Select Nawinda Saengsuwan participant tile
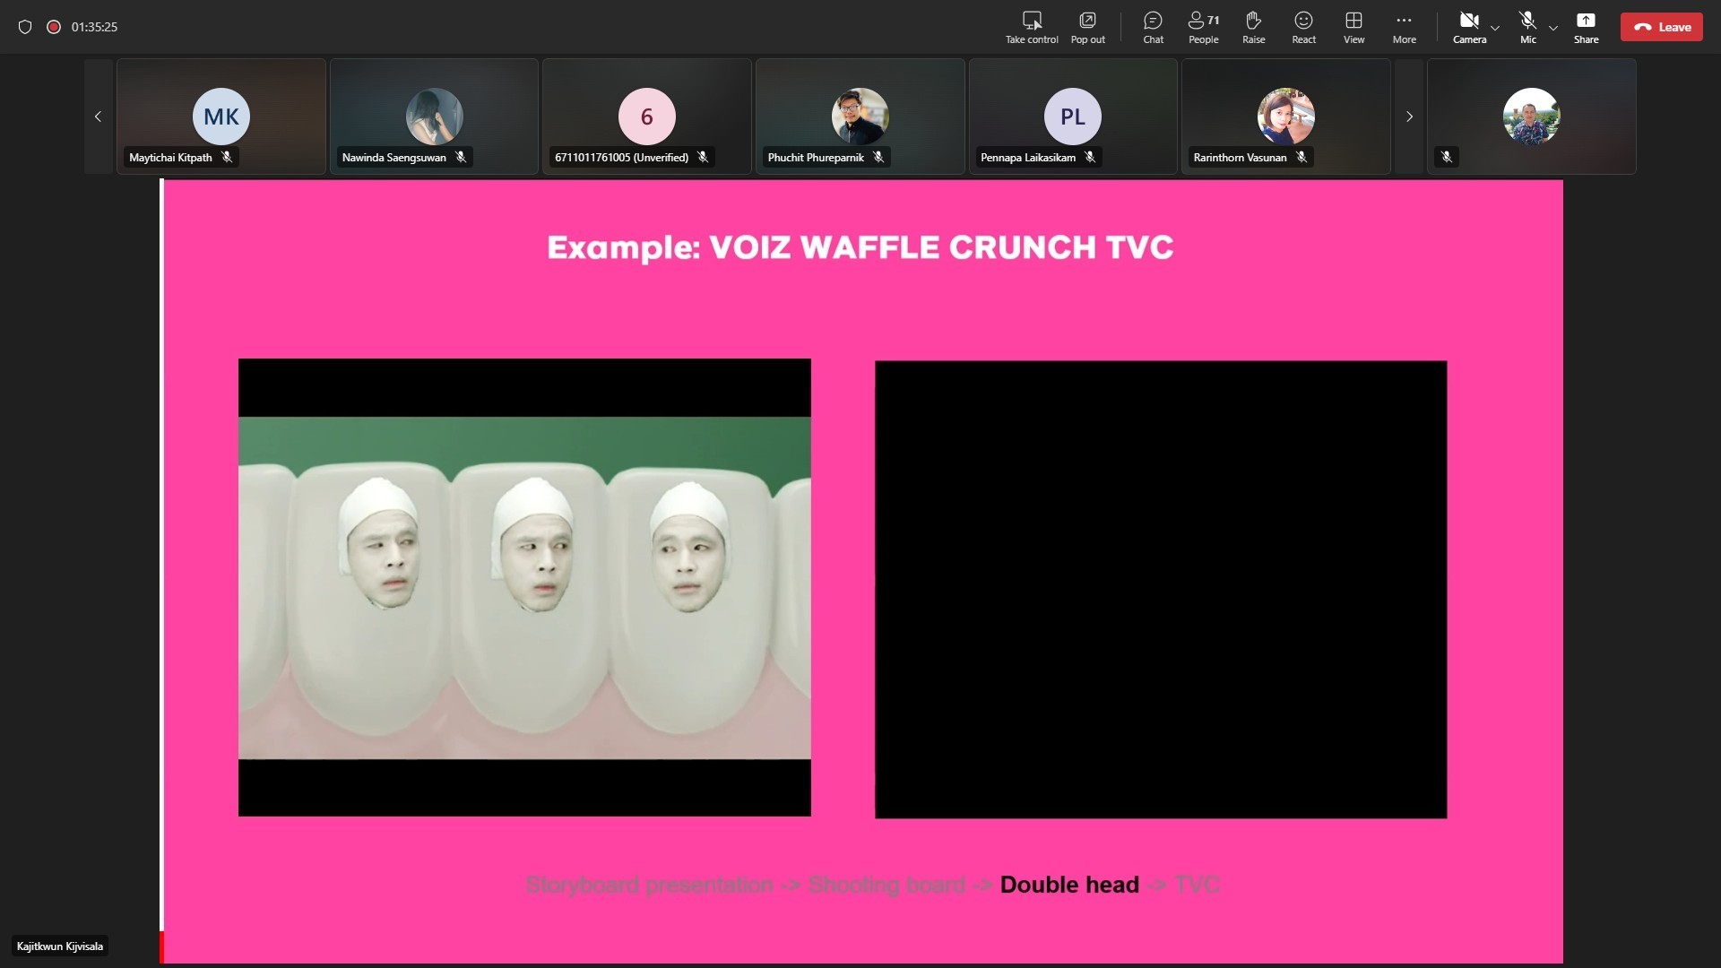 (x=434, y=117)
